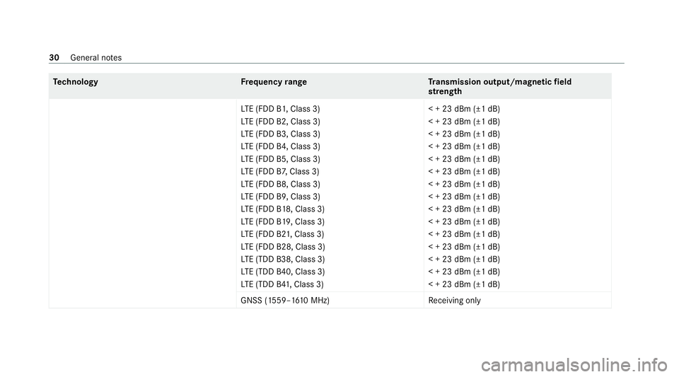Image resolution: width=679 pixels, height=377 pixels.
Task: Open the carmanualsonline.info watermark link
Action: coord(574,366)
